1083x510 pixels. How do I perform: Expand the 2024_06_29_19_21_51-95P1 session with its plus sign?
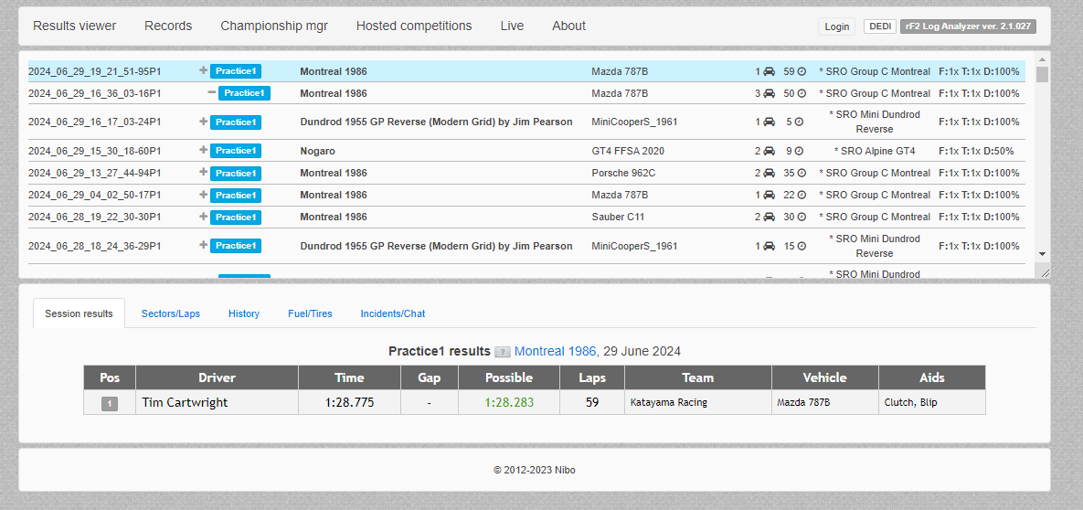204,70
